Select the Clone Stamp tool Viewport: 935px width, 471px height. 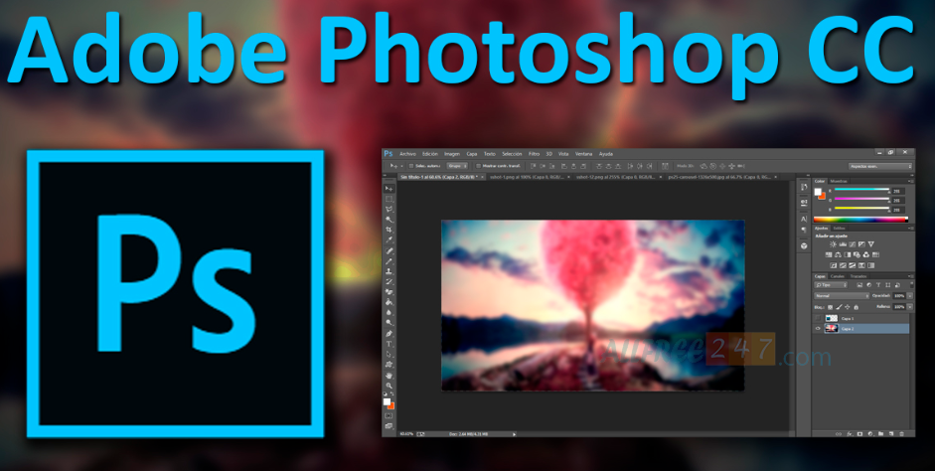pos(390,271)
